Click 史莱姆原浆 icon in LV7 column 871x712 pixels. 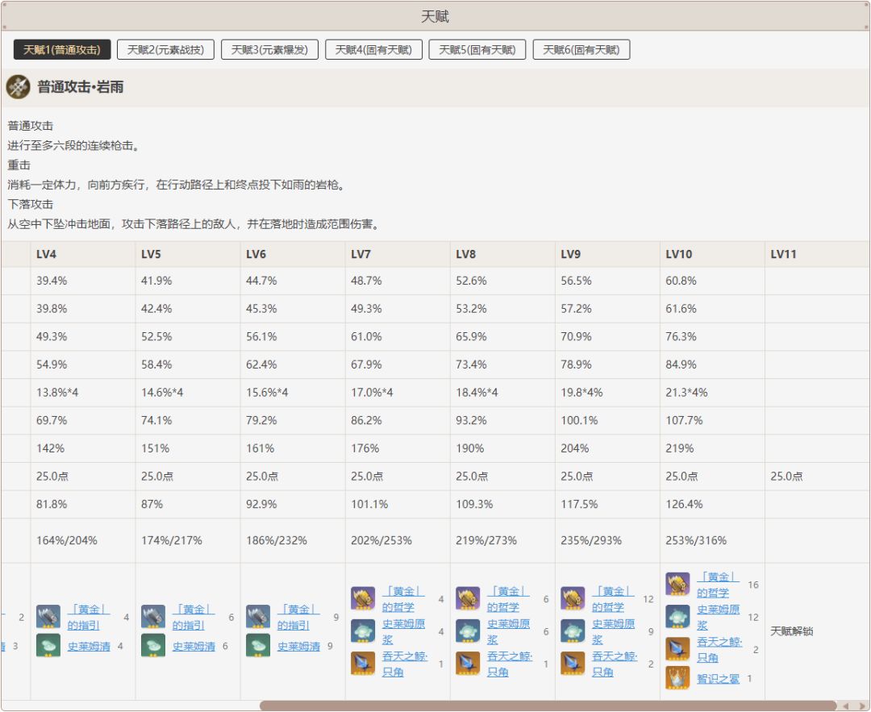(x=363, y=631)
